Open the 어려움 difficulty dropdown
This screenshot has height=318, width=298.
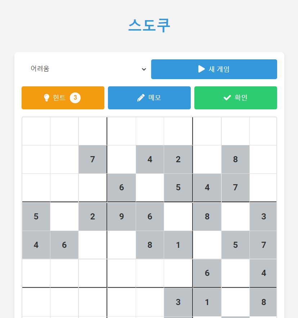[x=85, y=69]
